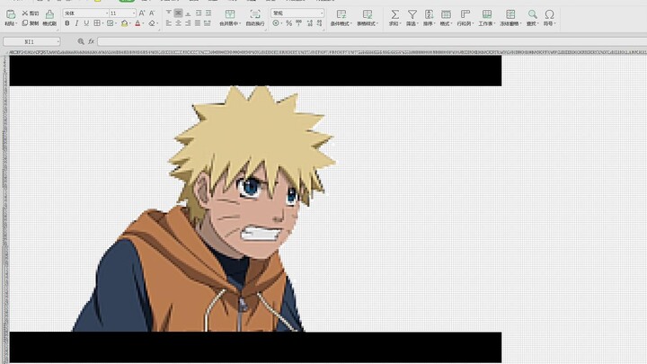Click the Sort icon
Image resolution: width=647 pixels, height=364 pixels.
pos(429,14)
